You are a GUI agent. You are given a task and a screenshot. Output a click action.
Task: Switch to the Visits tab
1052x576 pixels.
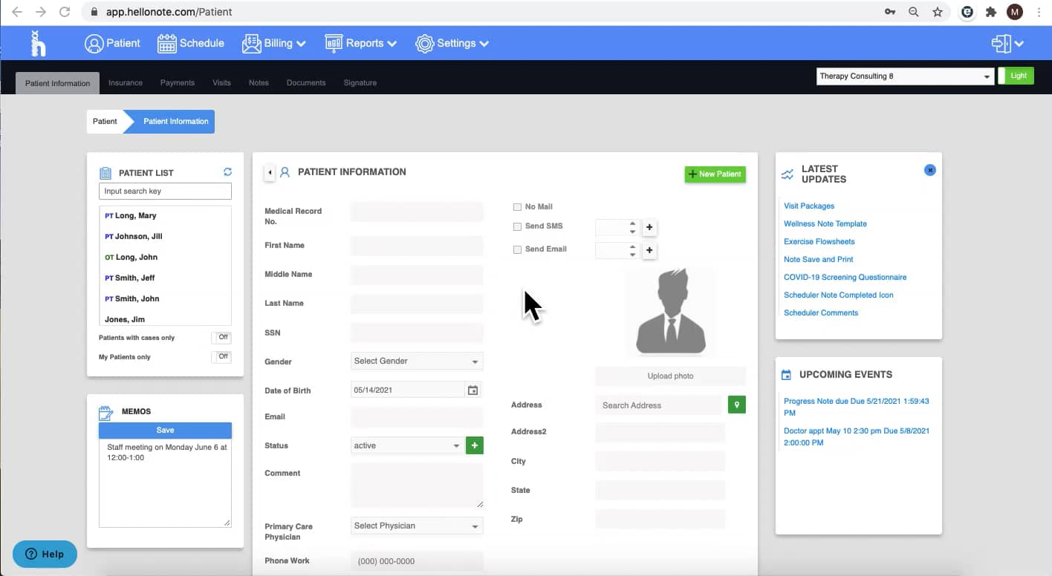coord(221,83)
